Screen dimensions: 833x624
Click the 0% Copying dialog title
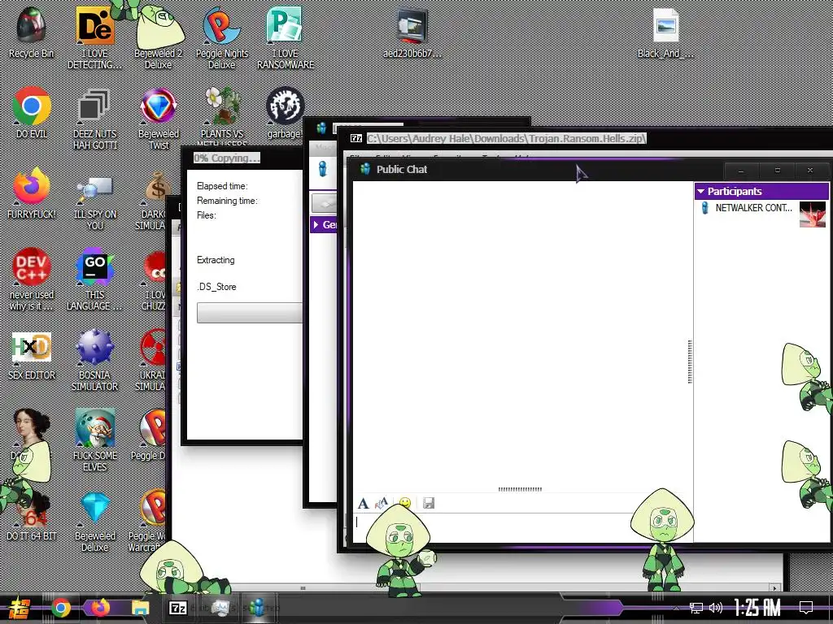(227, 158)
